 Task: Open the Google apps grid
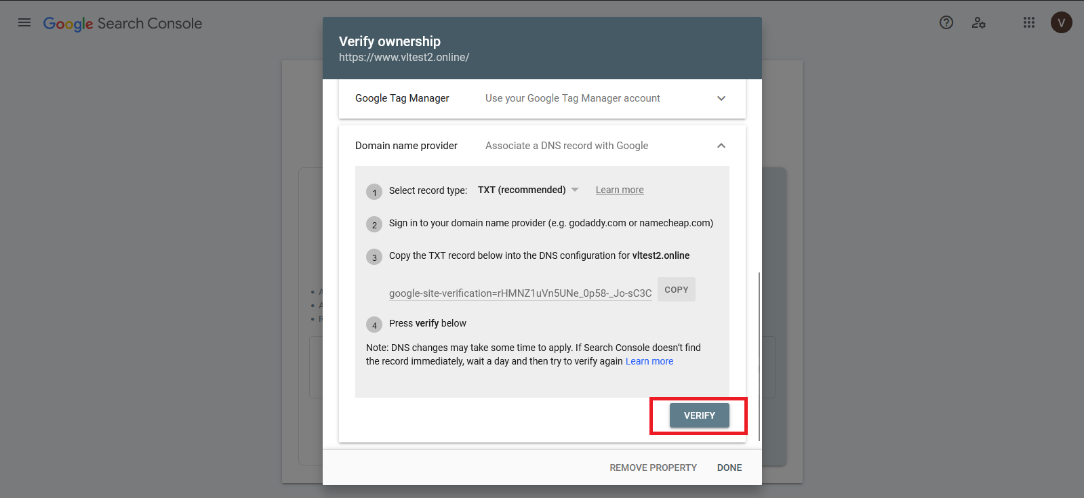click(1029, 22)
